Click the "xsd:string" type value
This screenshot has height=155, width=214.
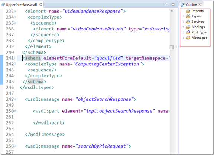click(x=157, y=29)
